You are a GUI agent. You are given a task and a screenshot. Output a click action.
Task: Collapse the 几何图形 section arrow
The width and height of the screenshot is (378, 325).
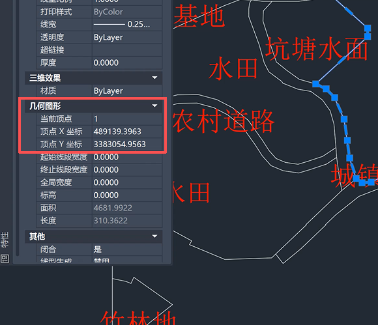click(154, 106)
